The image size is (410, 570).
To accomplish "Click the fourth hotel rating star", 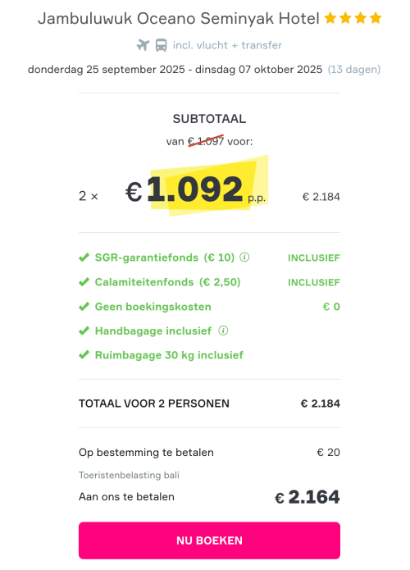I will (x=376, y=17).
